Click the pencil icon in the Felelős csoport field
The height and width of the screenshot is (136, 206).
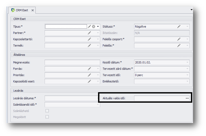179,39
